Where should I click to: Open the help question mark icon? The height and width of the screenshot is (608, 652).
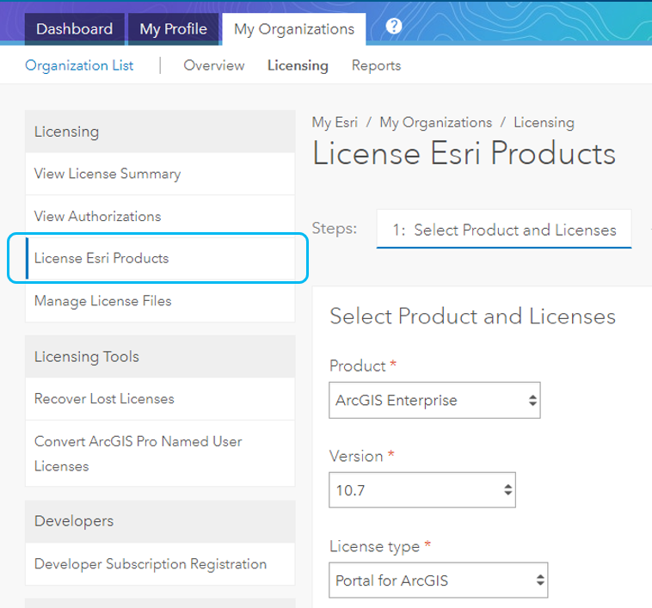[x=393, y=27]
